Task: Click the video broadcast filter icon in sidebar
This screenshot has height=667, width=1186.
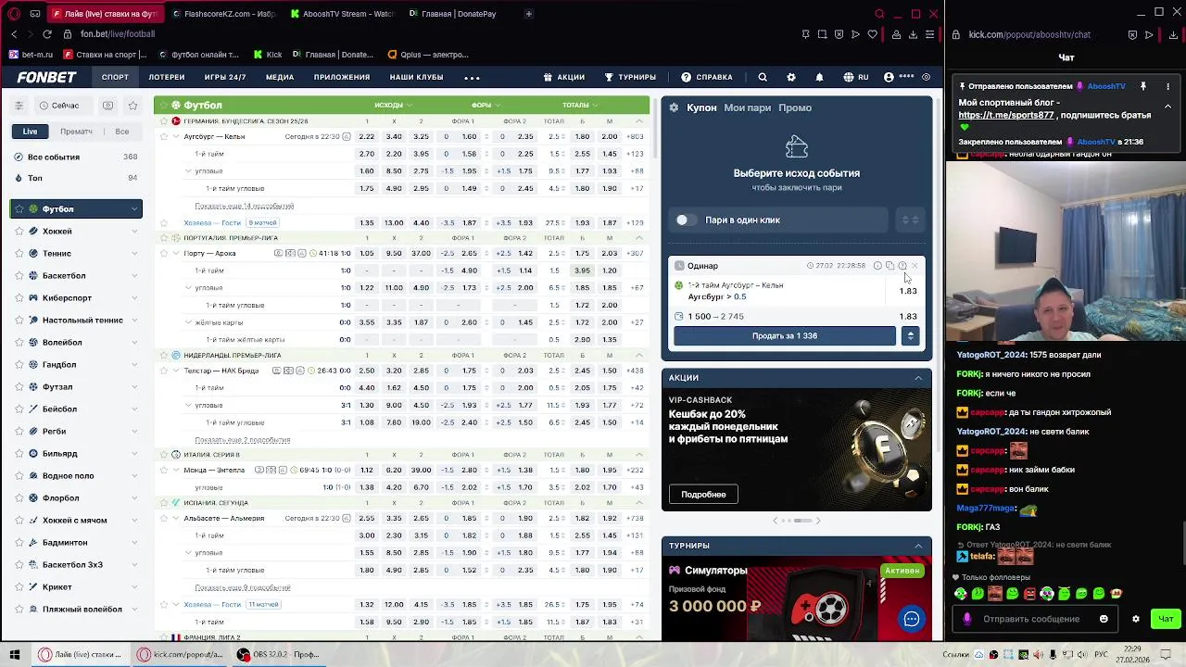Action: click(x=108, y=106)
